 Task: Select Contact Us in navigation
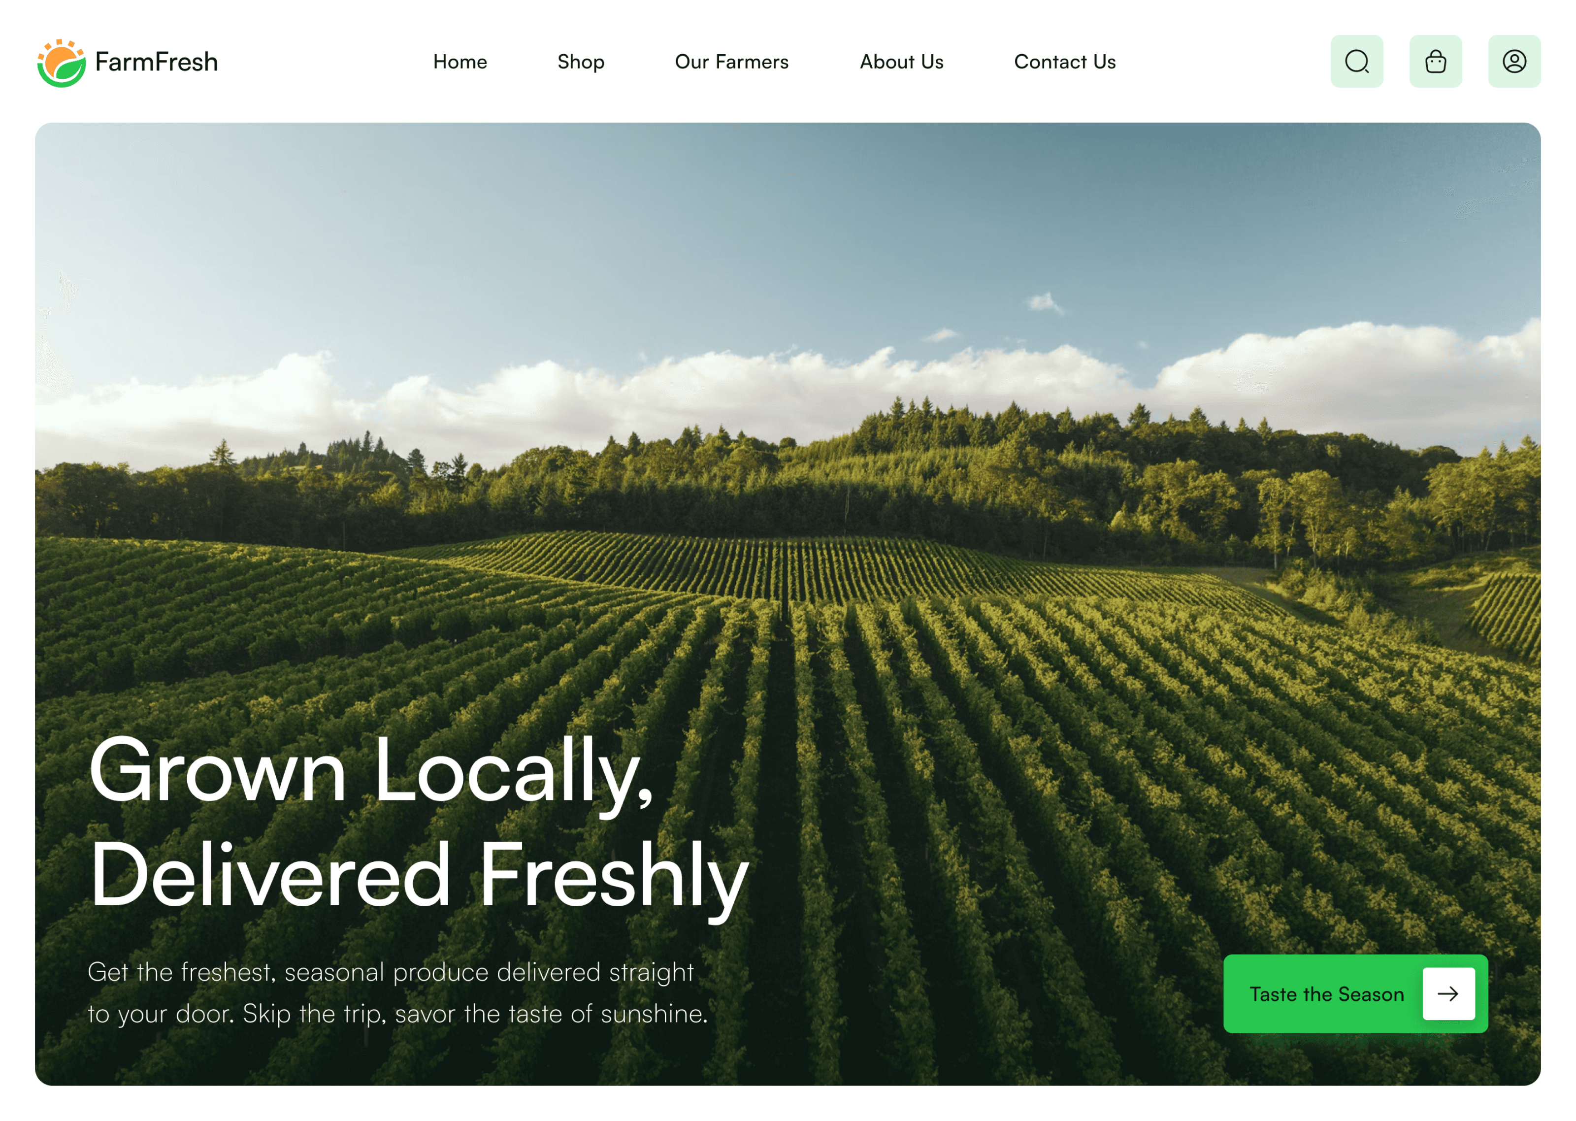click(x=1065, y=62)
